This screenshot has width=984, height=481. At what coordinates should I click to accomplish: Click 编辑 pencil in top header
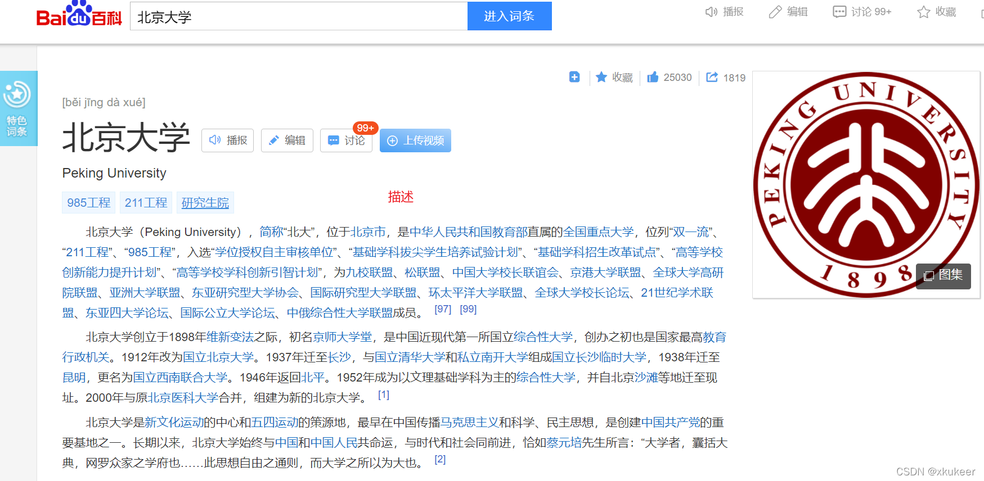click(788, 12)
